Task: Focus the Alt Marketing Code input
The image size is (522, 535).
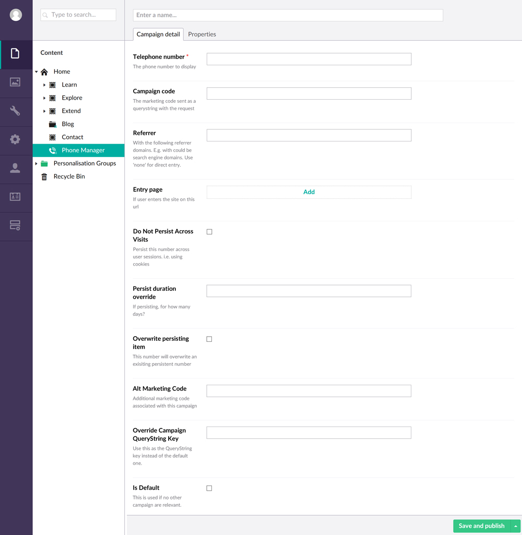Action: [x=309, y=391]
